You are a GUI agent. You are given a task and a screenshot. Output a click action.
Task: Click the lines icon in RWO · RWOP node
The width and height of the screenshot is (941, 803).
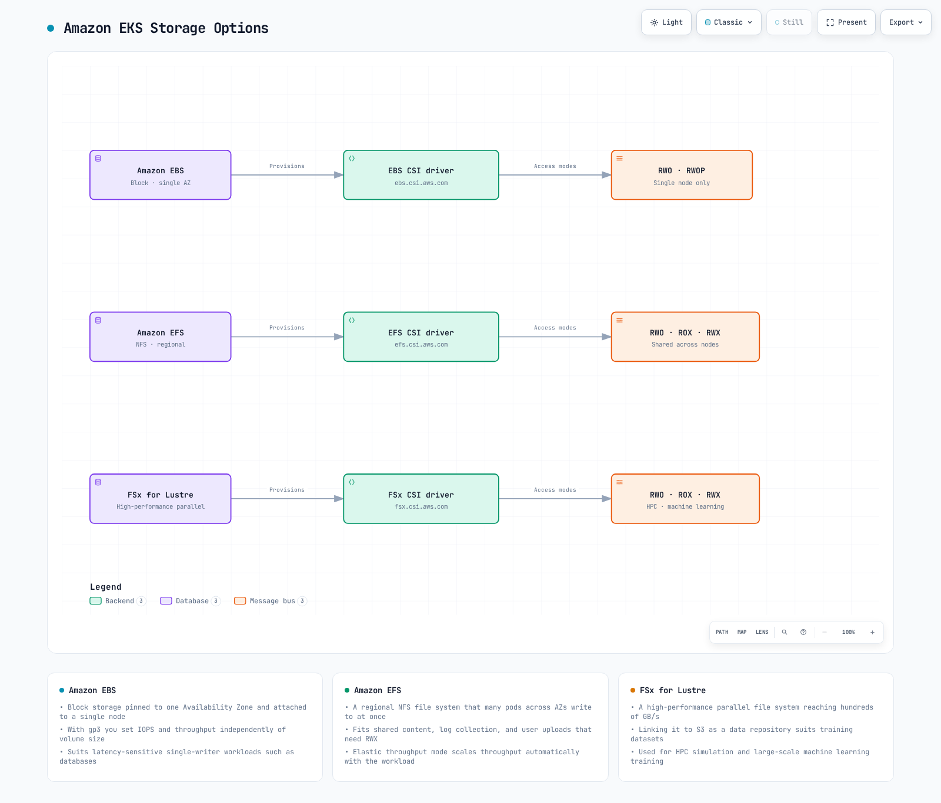coord(619,159)
